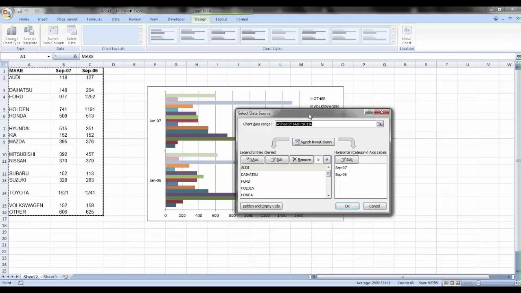This screenshot has height=293, width=521.
Task: Open the Page Layout ribbon tab
Action: tap(67, 19)
